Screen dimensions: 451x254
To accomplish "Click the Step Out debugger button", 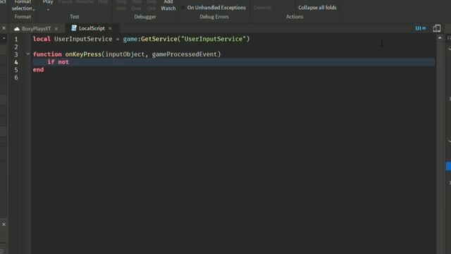I will pyautogui.click(x=152, y=5).
